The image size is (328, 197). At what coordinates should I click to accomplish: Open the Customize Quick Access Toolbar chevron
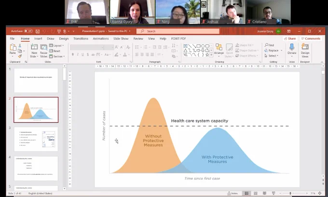point(73,31)
